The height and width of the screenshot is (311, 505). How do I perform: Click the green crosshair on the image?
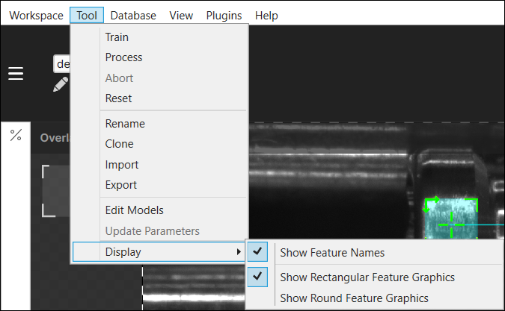451,223
